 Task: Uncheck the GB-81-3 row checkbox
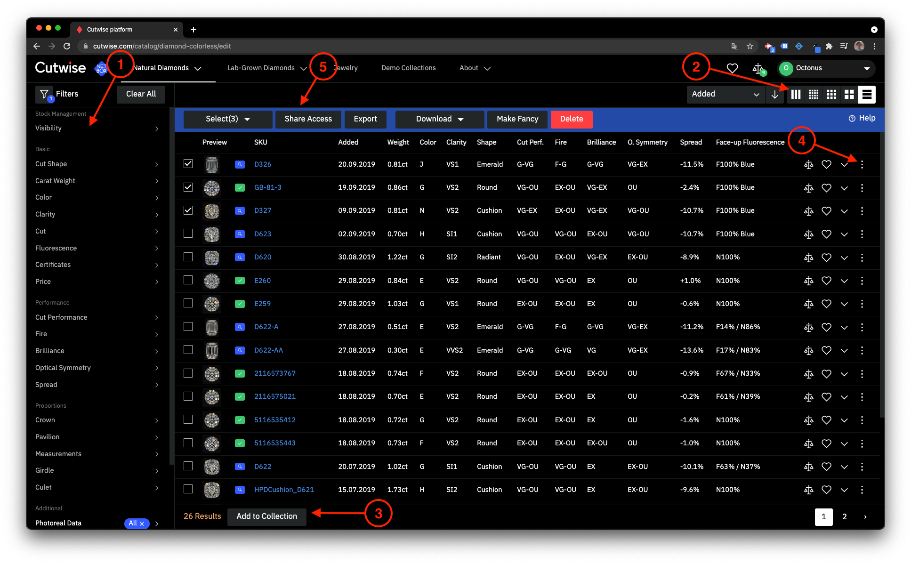[188, 187]
